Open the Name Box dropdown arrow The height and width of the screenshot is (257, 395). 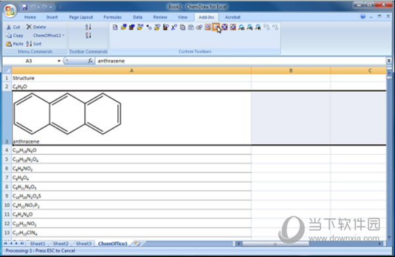59,61
